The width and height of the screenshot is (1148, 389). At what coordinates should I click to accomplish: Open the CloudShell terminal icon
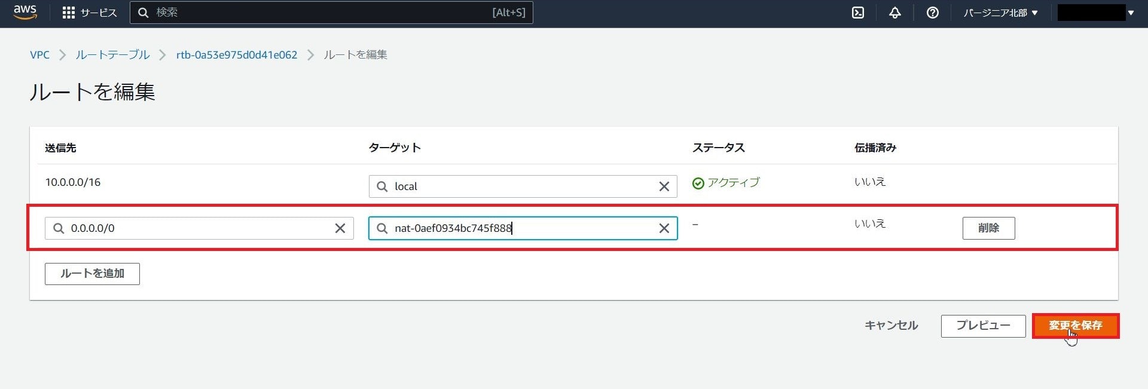pos(857,13)
